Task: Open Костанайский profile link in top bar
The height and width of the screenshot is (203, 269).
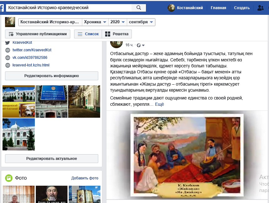Action: [190, 8]
